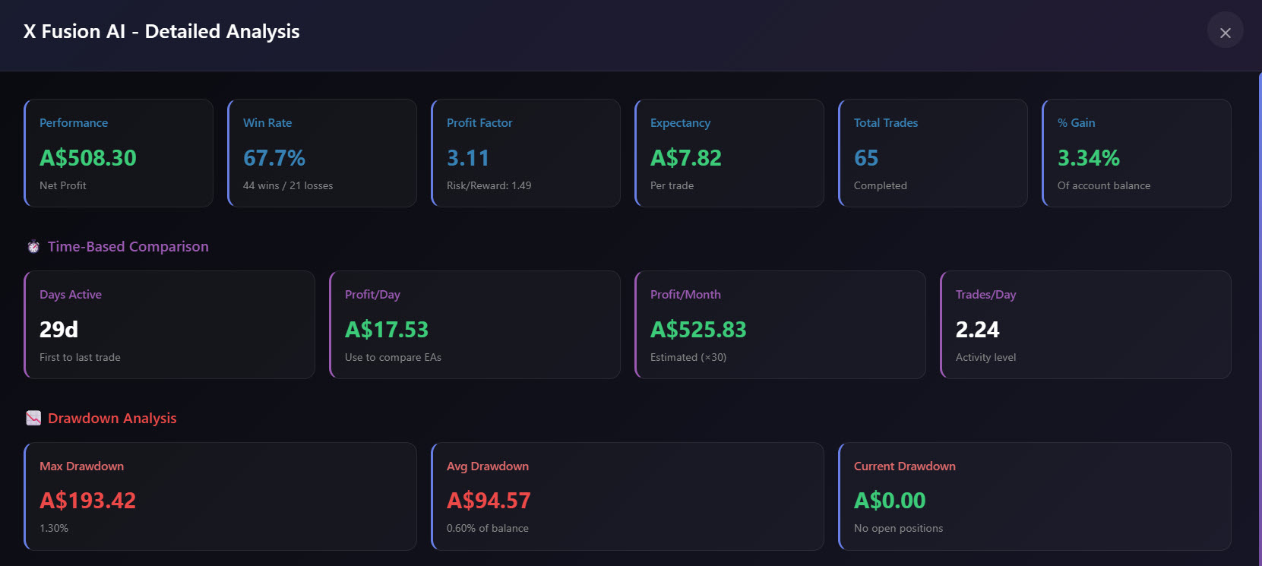Click the Days Active 29d card
Screen dimensions: 1262x566
(169, 324)
